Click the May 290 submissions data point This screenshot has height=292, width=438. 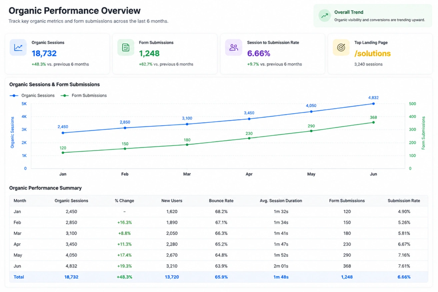point(311,131)
